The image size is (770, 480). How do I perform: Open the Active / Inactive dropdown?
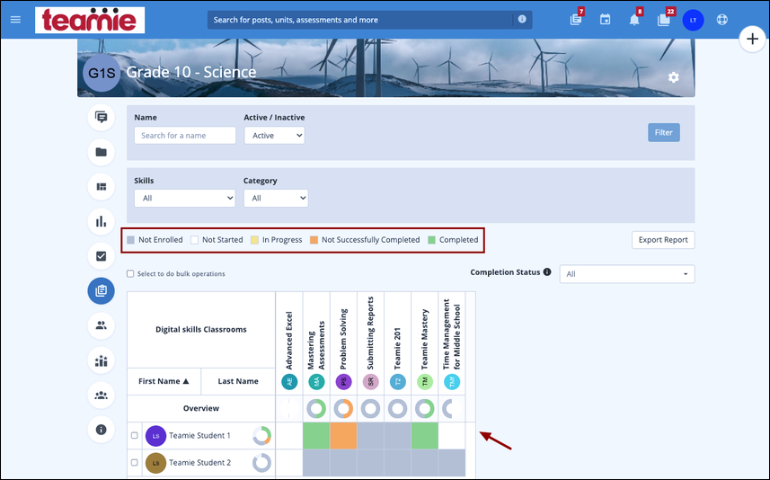(x=275, y=136)
